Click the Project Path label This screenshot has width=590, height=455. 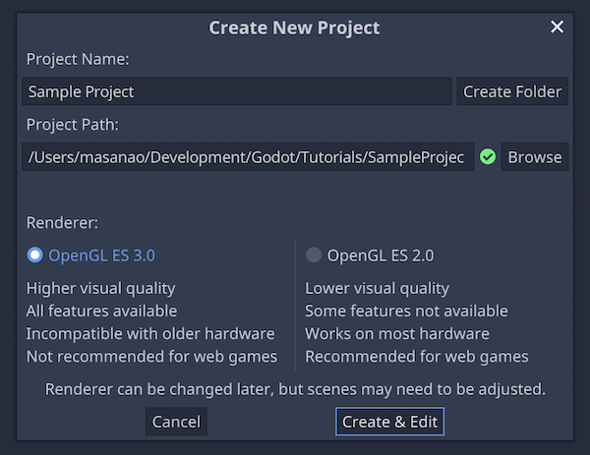tap(72, 125)
